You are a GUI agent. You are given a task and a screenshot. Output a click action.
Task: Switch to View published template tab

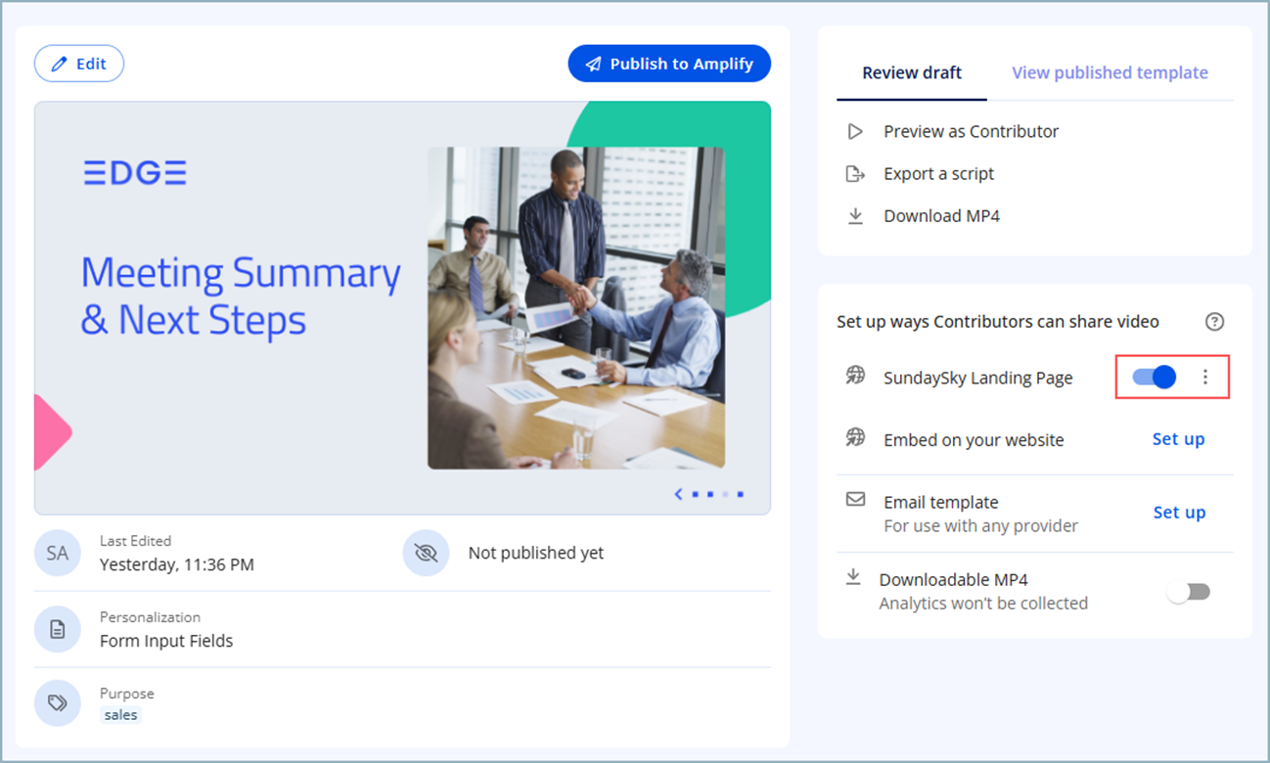pyautogui.click(x=1110, y=72)
